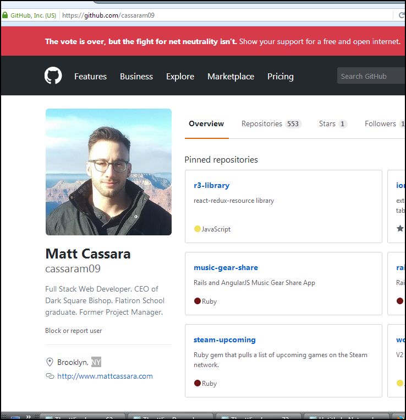The height and width of the screenshot is (420, 406).
Task: Click the Ruby language dot on steam-upcoming
Action: 197,383
